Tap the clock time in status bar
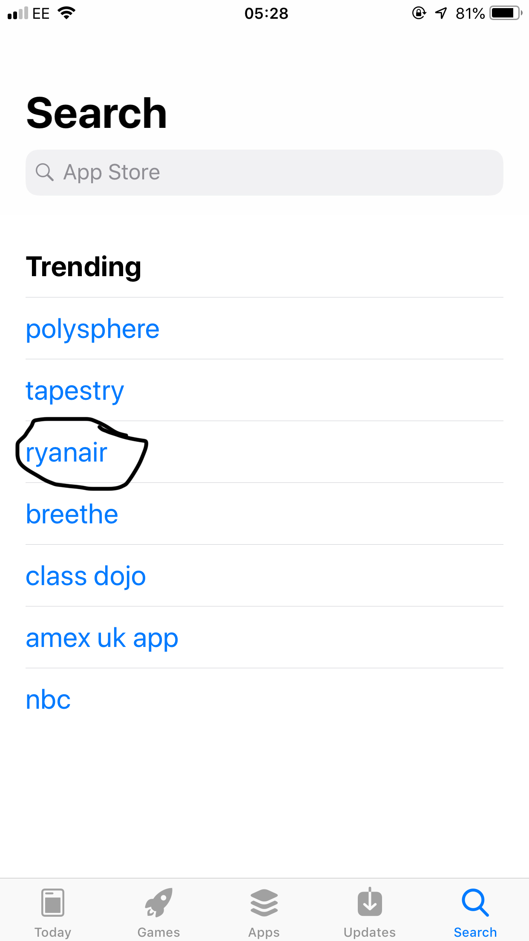The image size is (529, 941). click(266, 13)
